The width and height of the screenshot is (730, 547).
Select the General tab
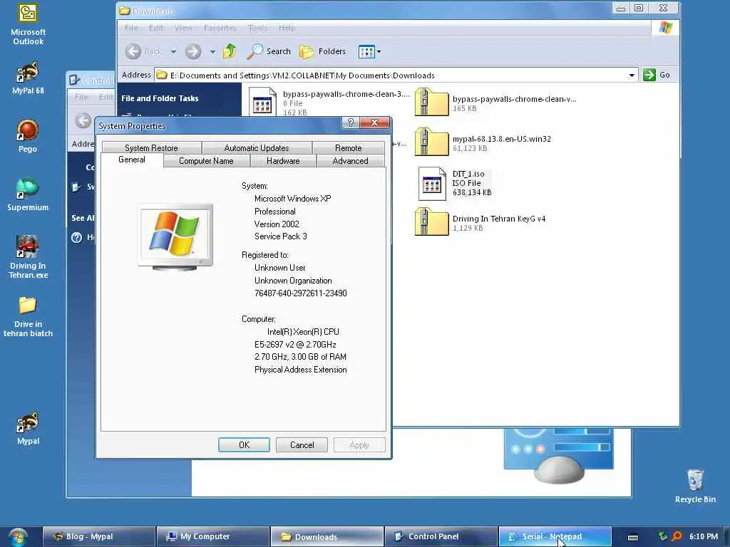(132, 160)
